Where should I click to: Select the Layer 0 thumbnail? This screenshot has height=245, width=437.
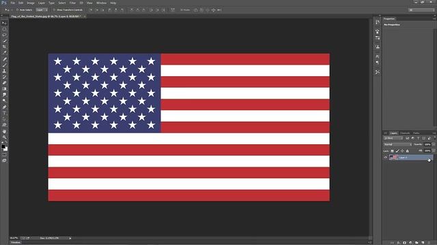(x=393, y=157)
